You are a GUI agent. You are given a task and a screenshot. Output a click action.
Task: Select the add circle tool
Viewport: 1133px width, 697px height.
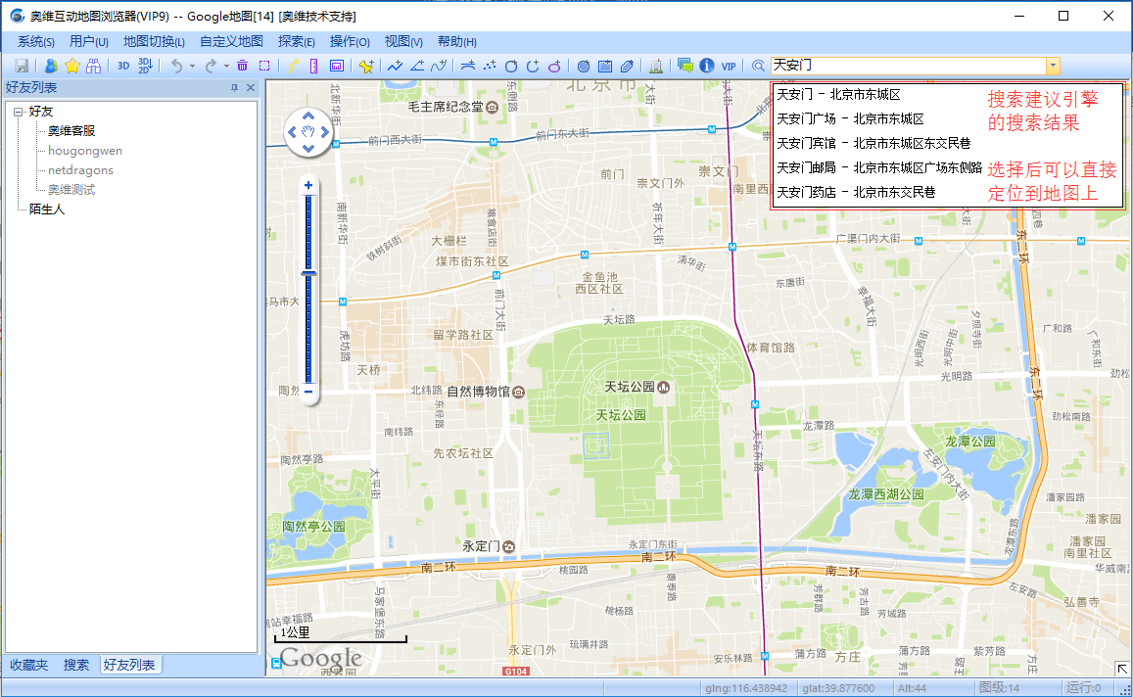[x=511, y=67]
